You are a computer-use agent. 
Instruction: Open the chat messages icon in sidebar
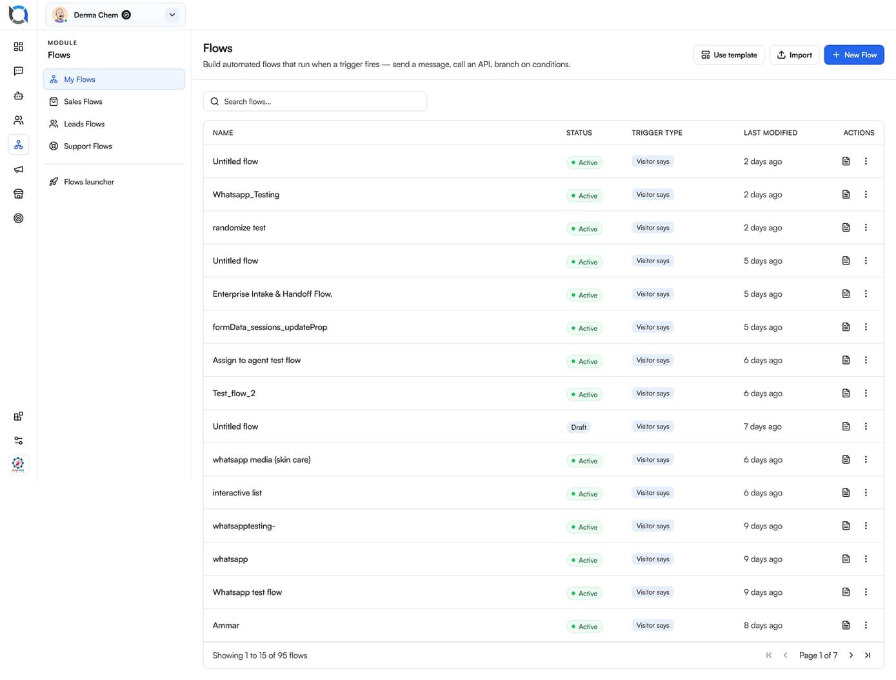(18, 71)
